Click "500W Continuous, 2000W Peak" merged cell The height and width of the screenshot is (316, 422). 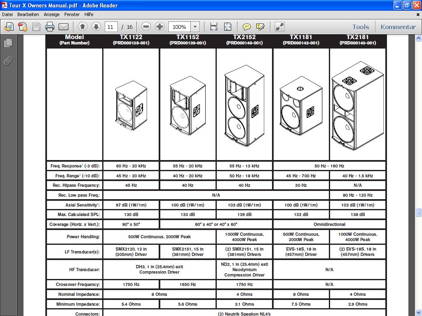[159, 237]
